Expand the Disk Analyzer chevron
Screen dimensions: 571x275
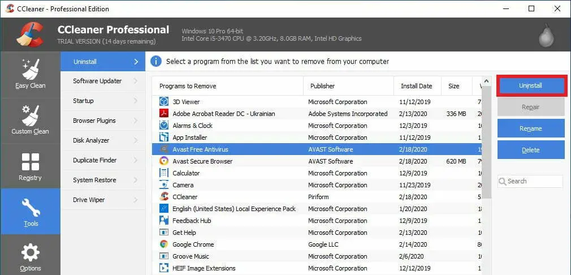pos(136,140)
